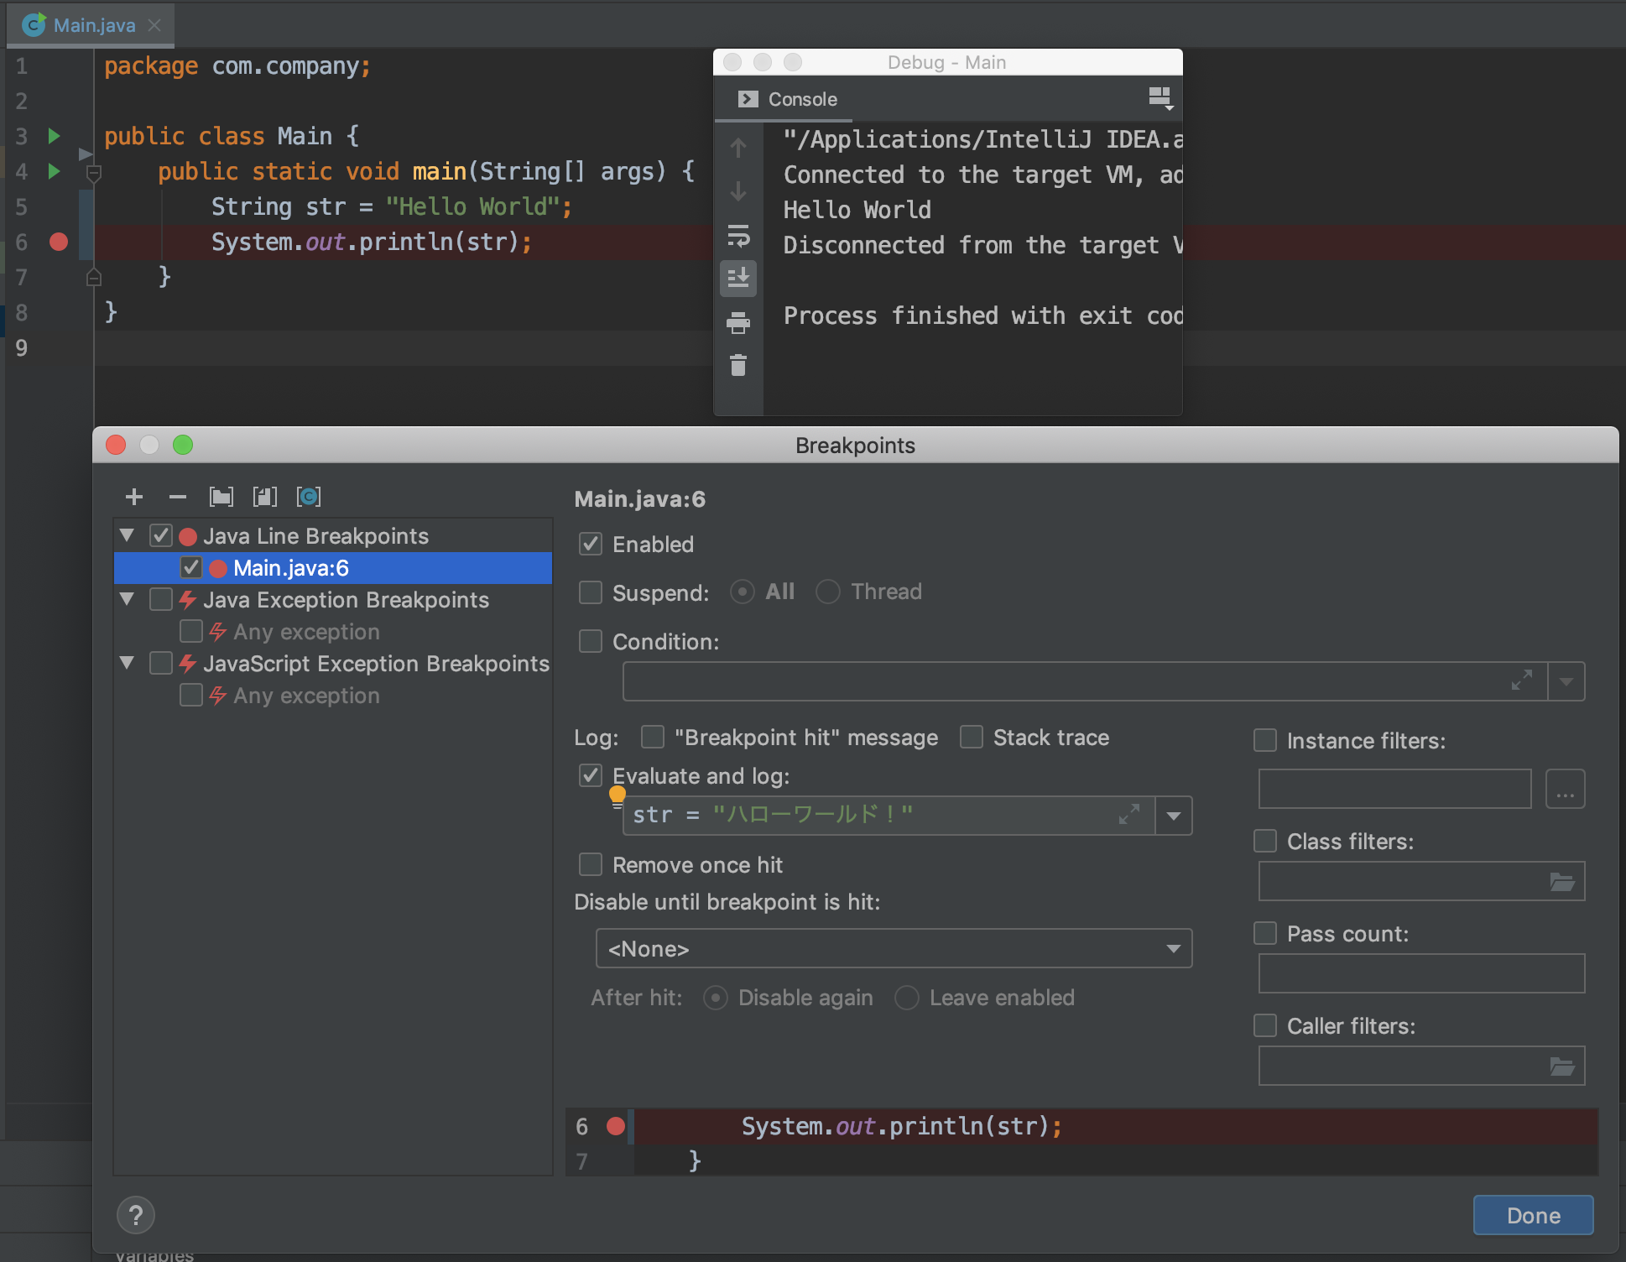Click the breakpoint dot on editor line 6
Viewport: 1626px width, 1262px height.
tap(59, 242)
